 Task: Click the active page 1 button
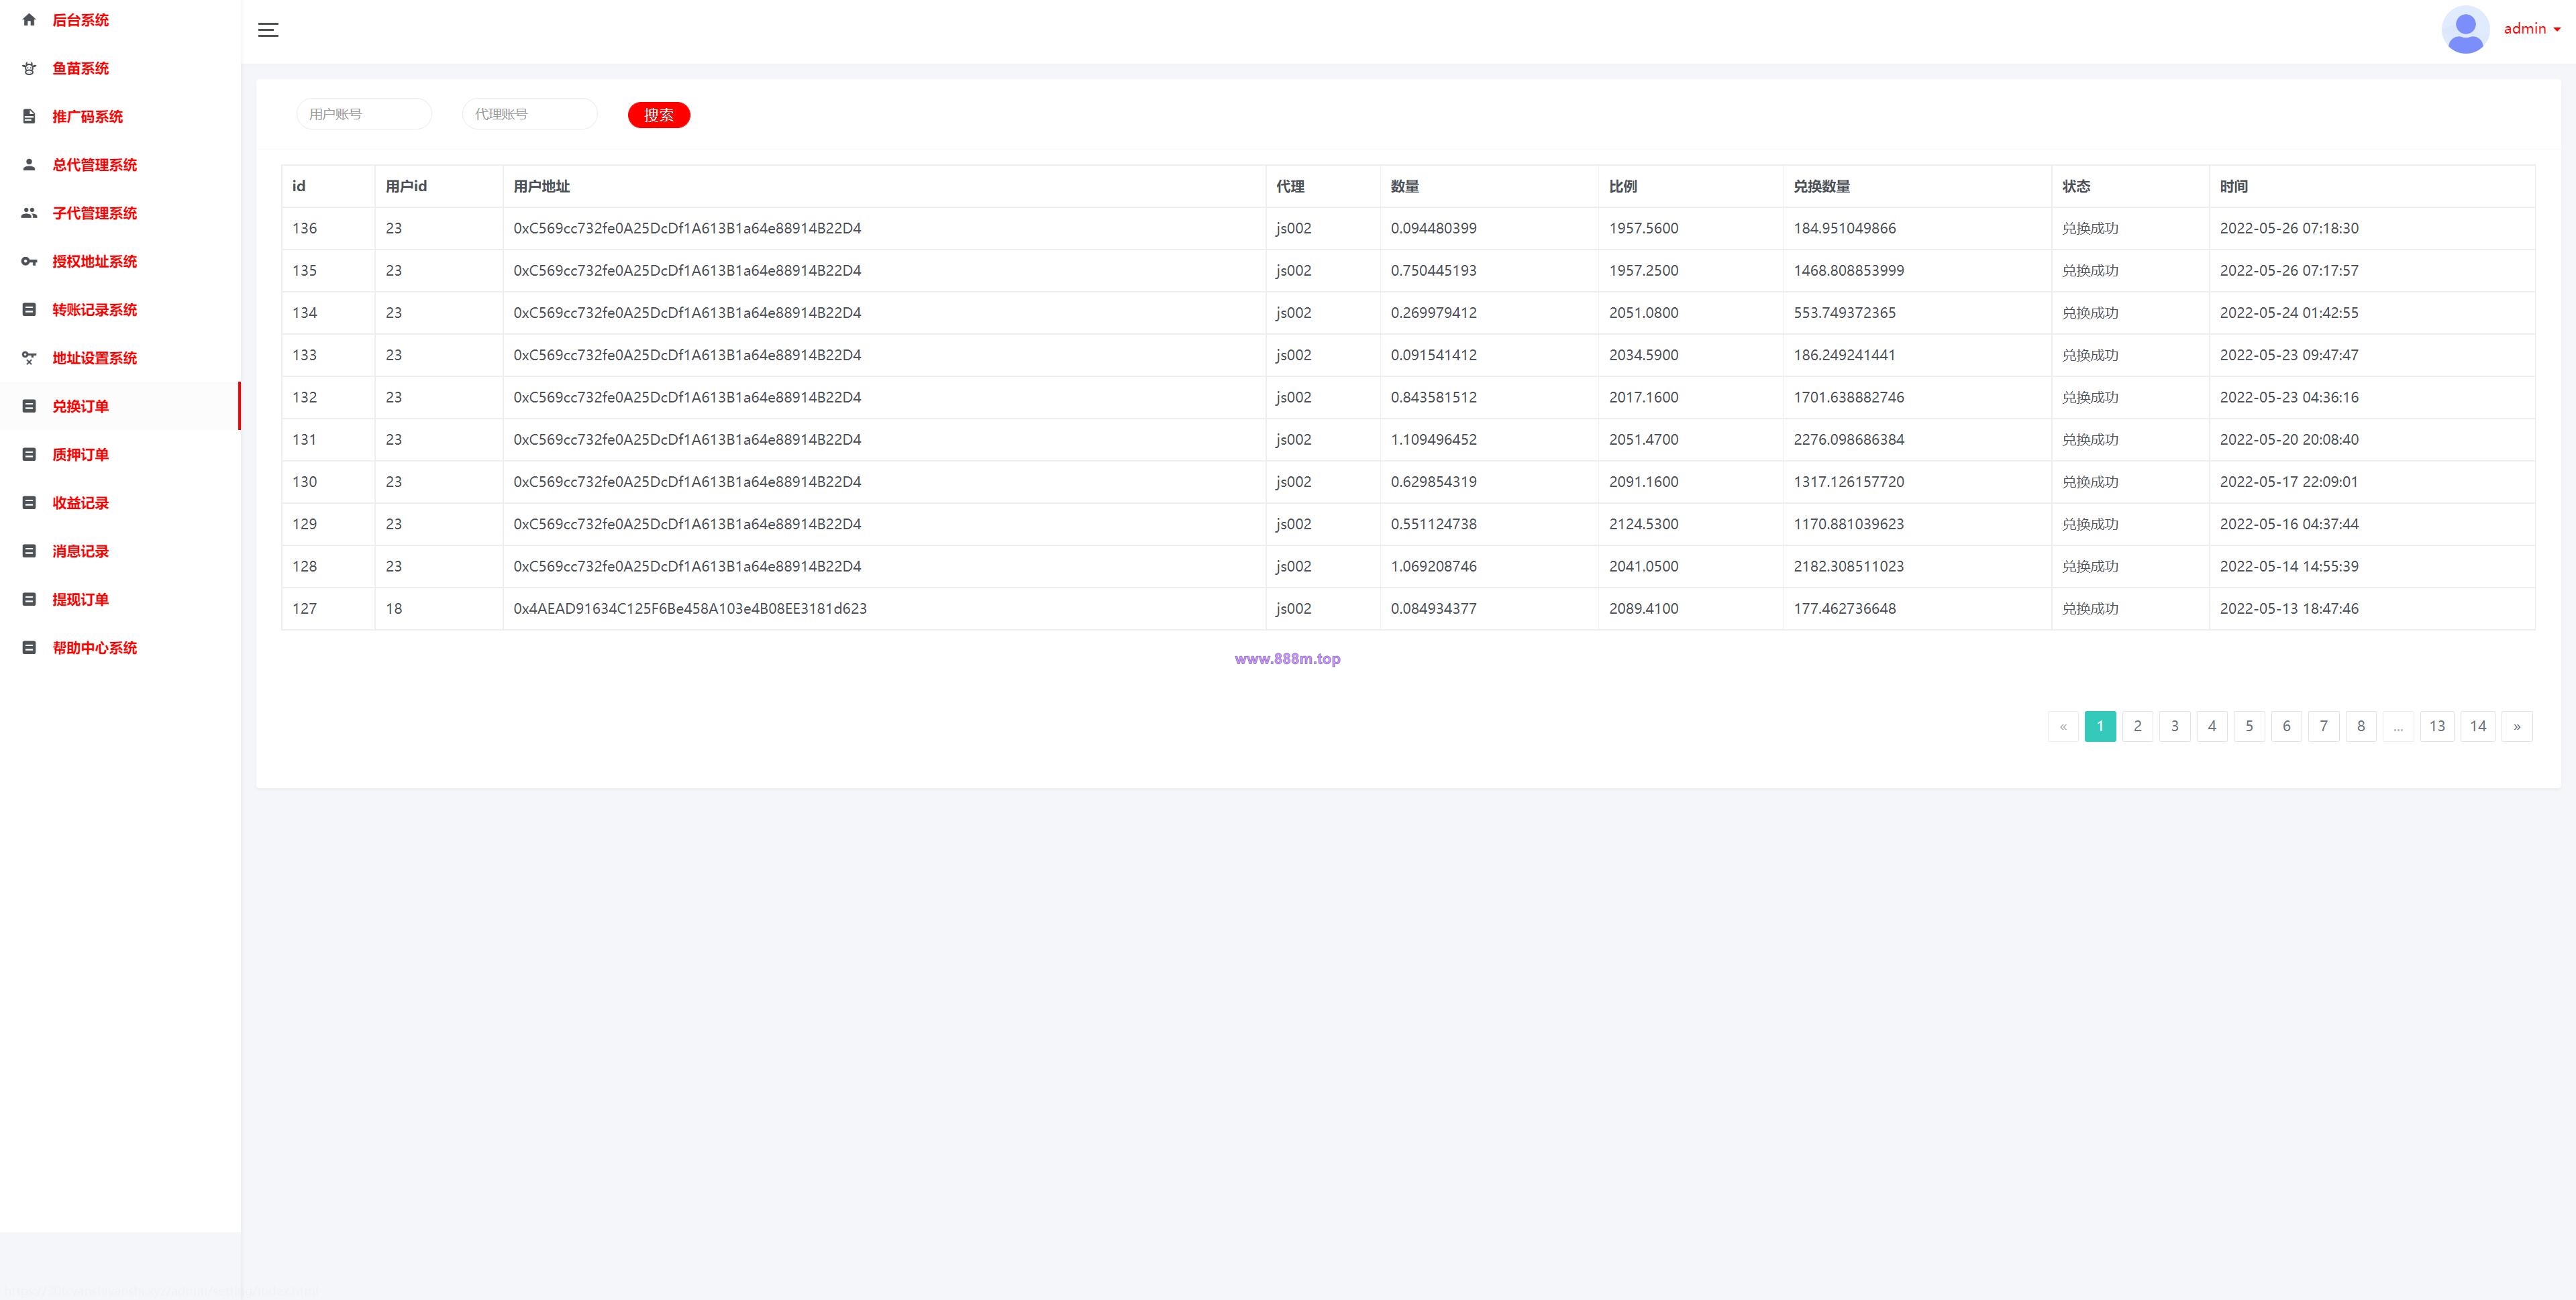2100,726
